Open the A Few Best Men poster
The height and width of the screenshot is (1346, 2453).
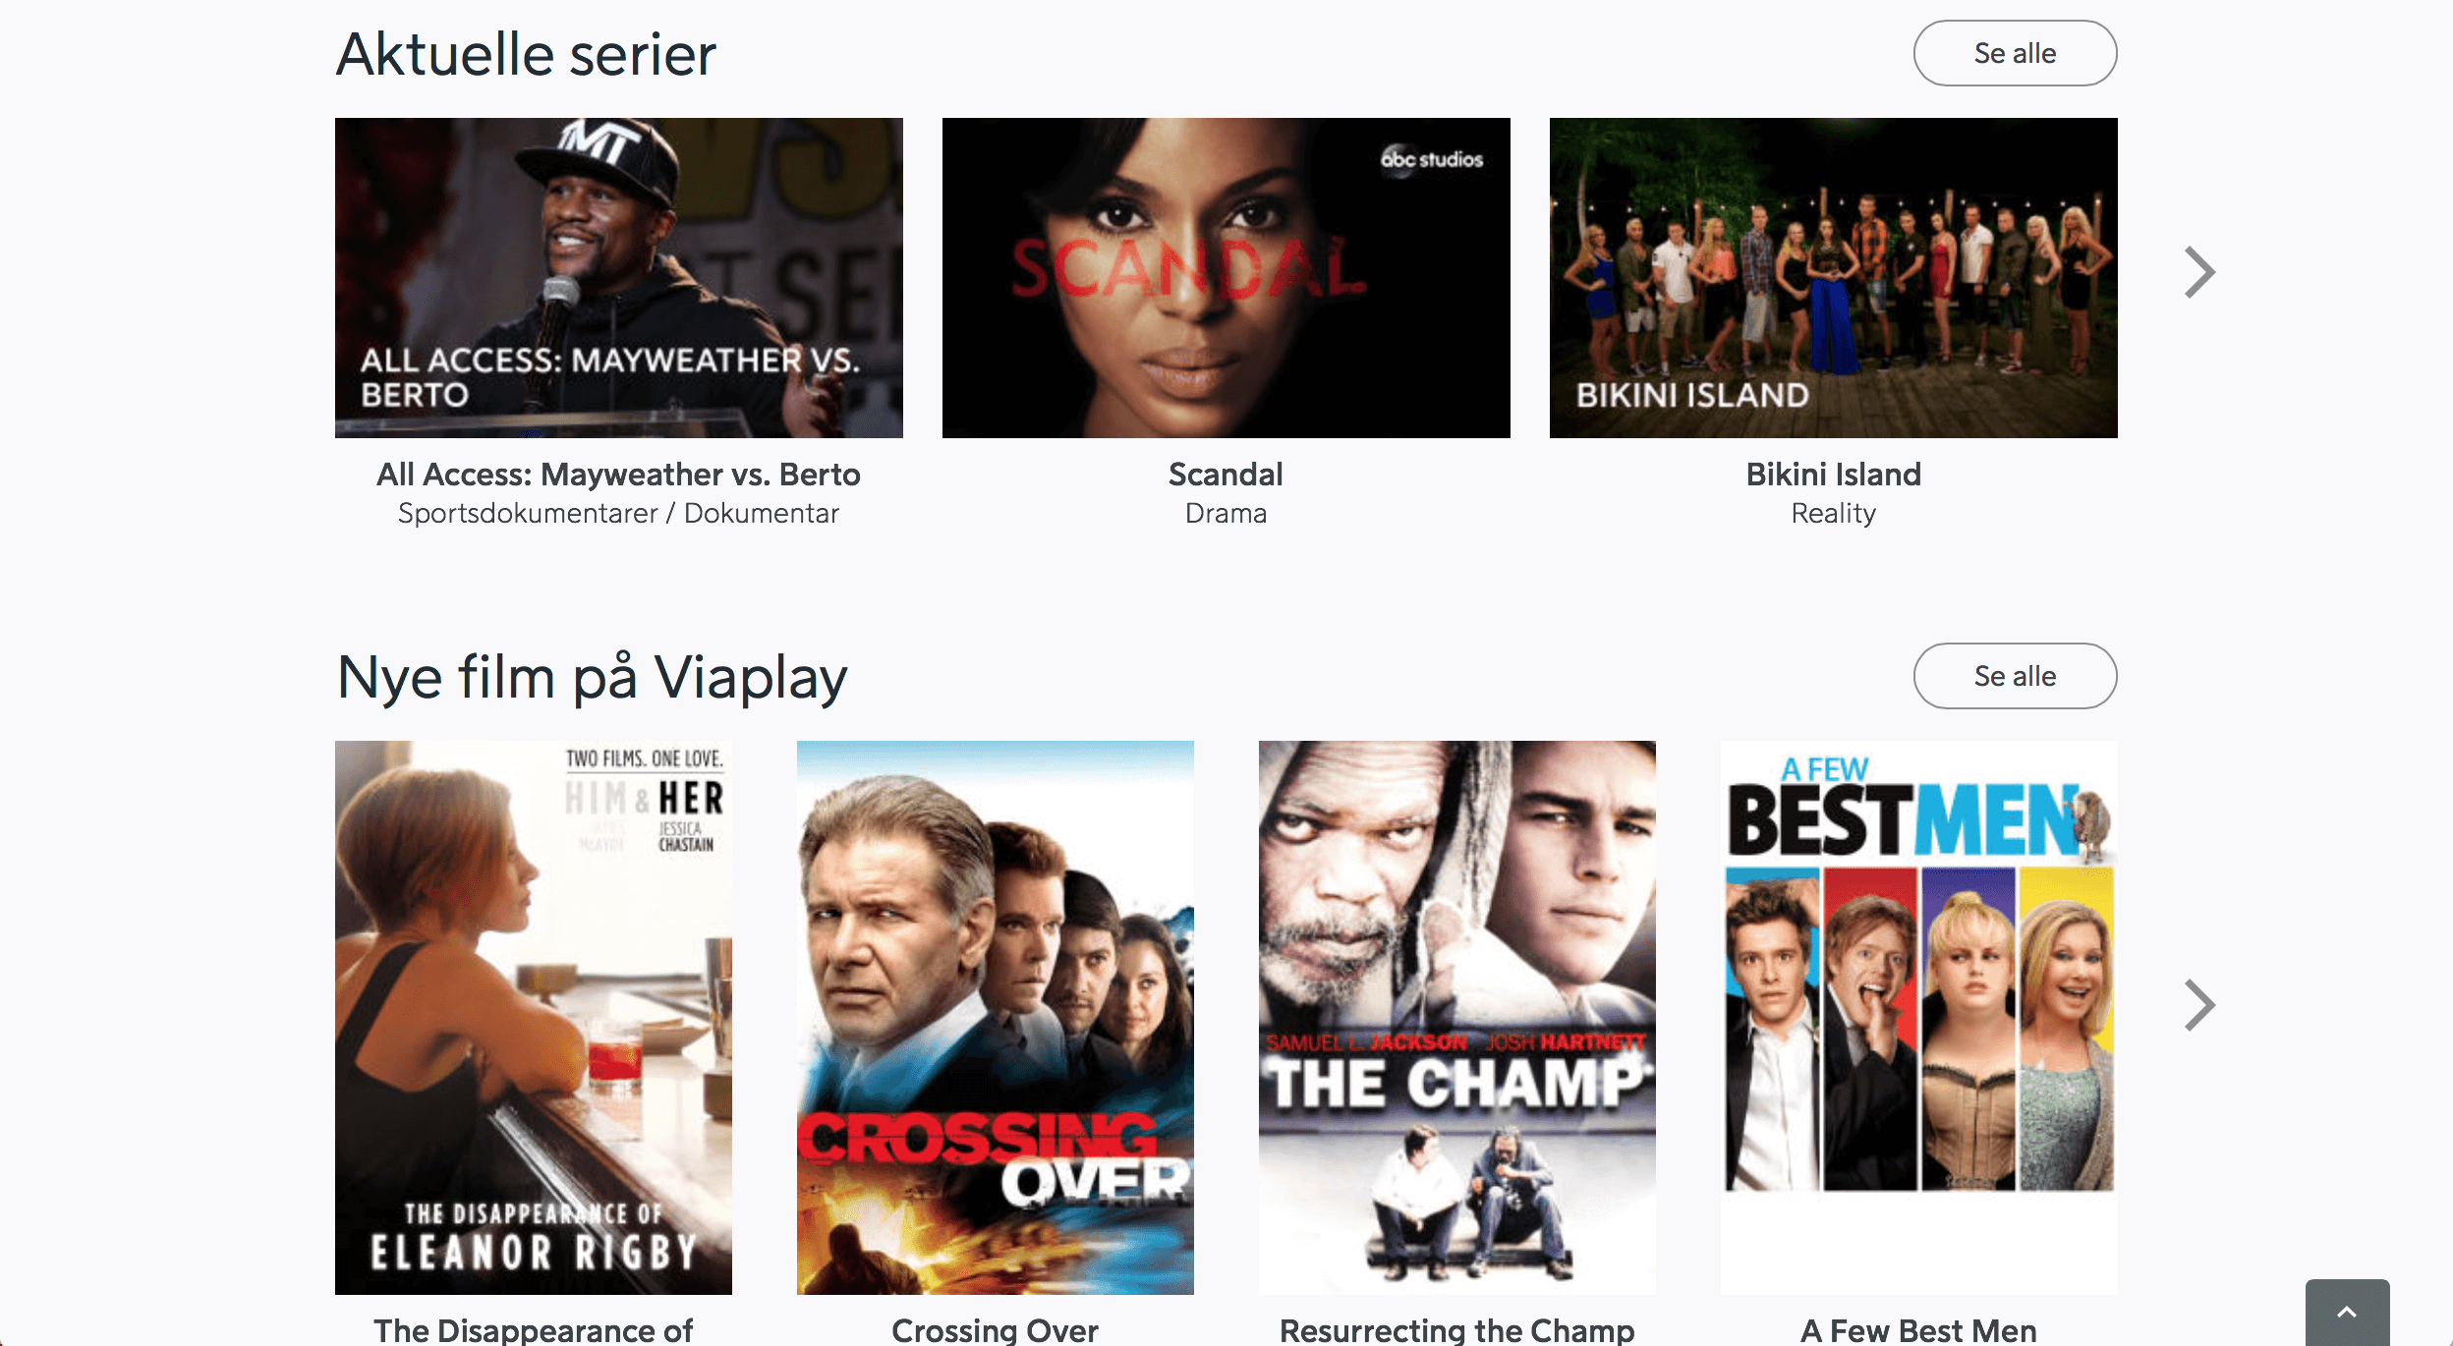coord(1919,1018)
